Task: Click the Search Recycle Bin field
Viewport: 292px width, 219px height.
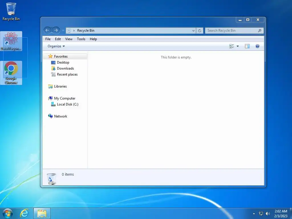Action: pos(234,31)
